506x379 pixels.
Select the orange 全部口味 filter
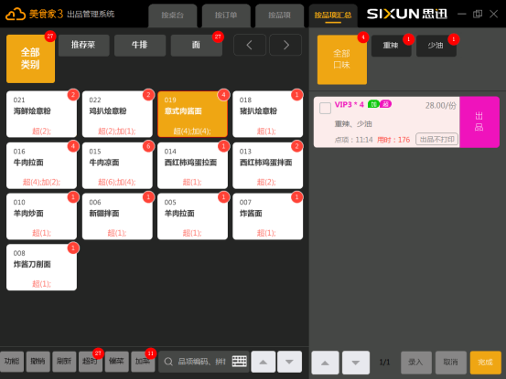click(341, 59)
